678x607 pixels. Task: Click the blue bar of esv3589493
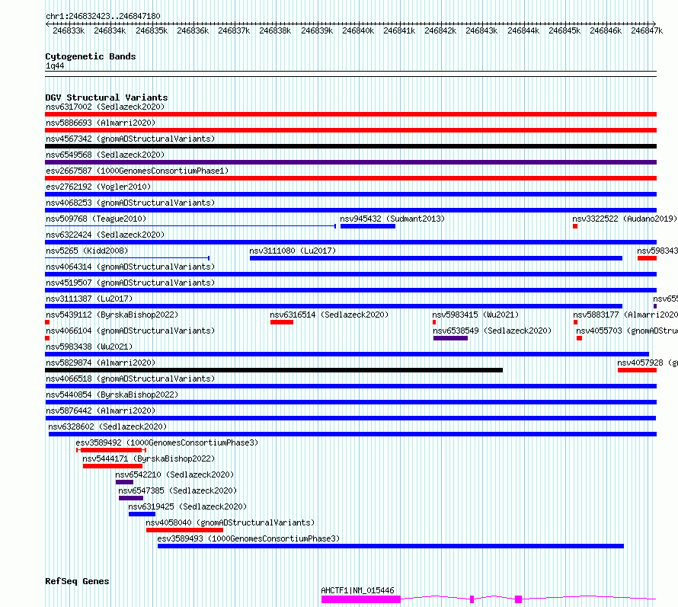(391, 546)
